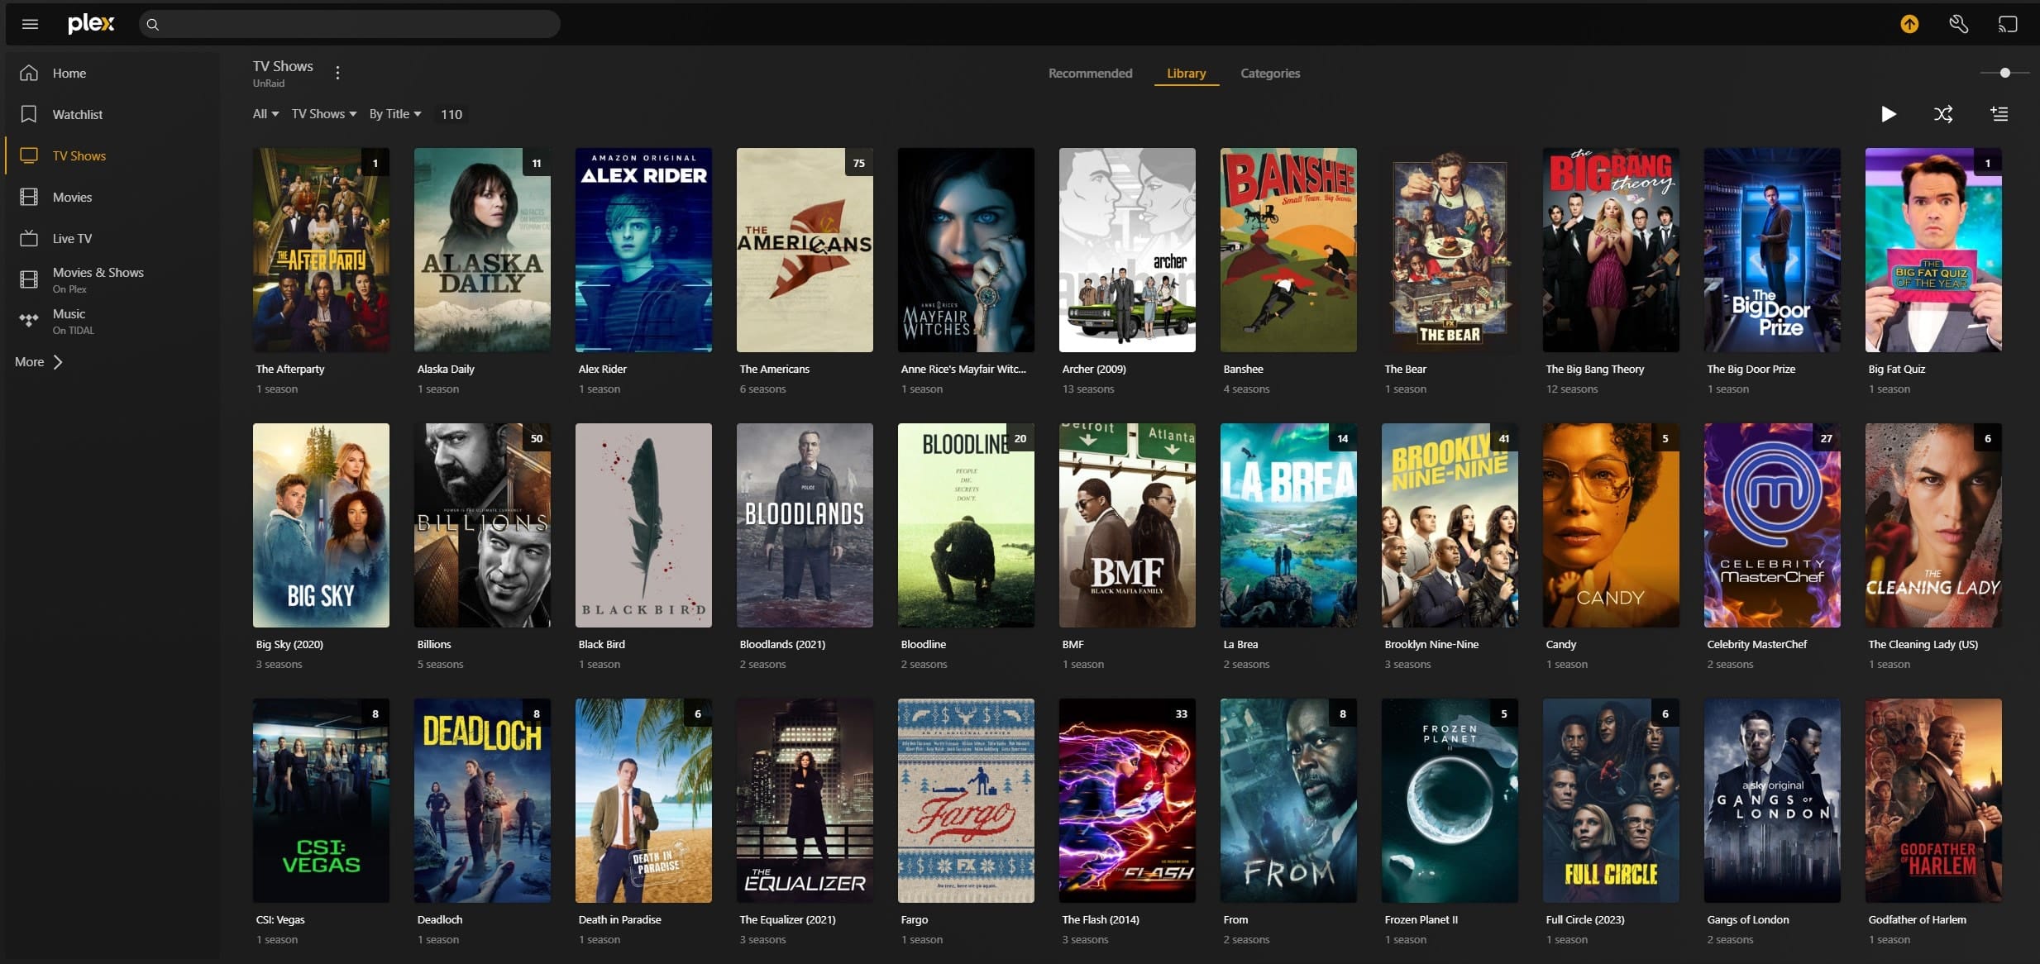Expand the All filter dropdown
The width and height of the screenshot is (2040, 964).
[x=265, y=114]
